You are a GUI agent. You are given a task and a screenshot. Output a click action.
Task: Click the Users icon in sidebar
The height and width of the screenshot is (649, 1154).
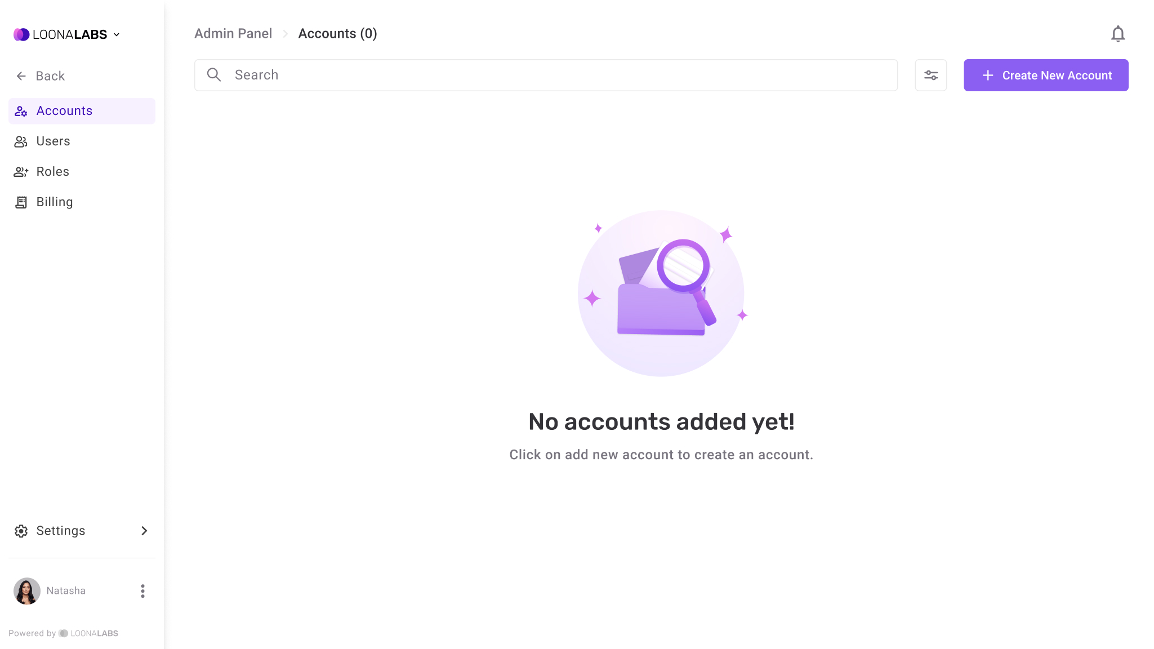21,141
